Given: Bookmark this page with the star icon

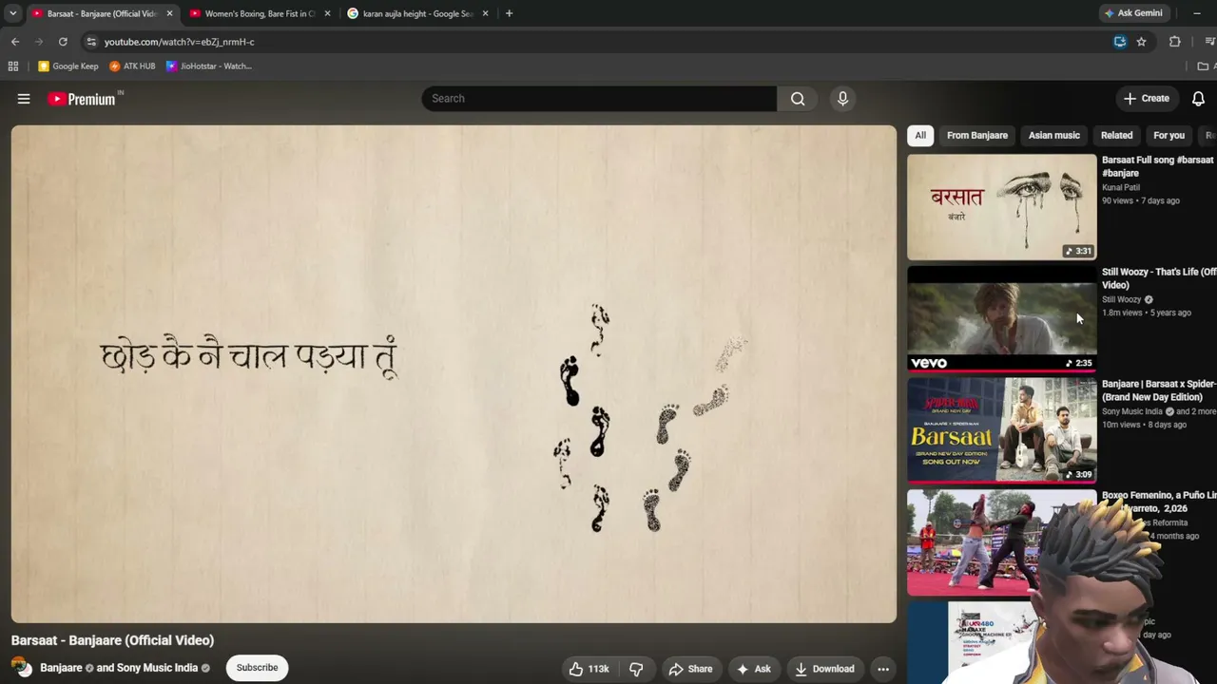Looking at the screenshot, I should pyautogui.click(x=1141, y=42).
